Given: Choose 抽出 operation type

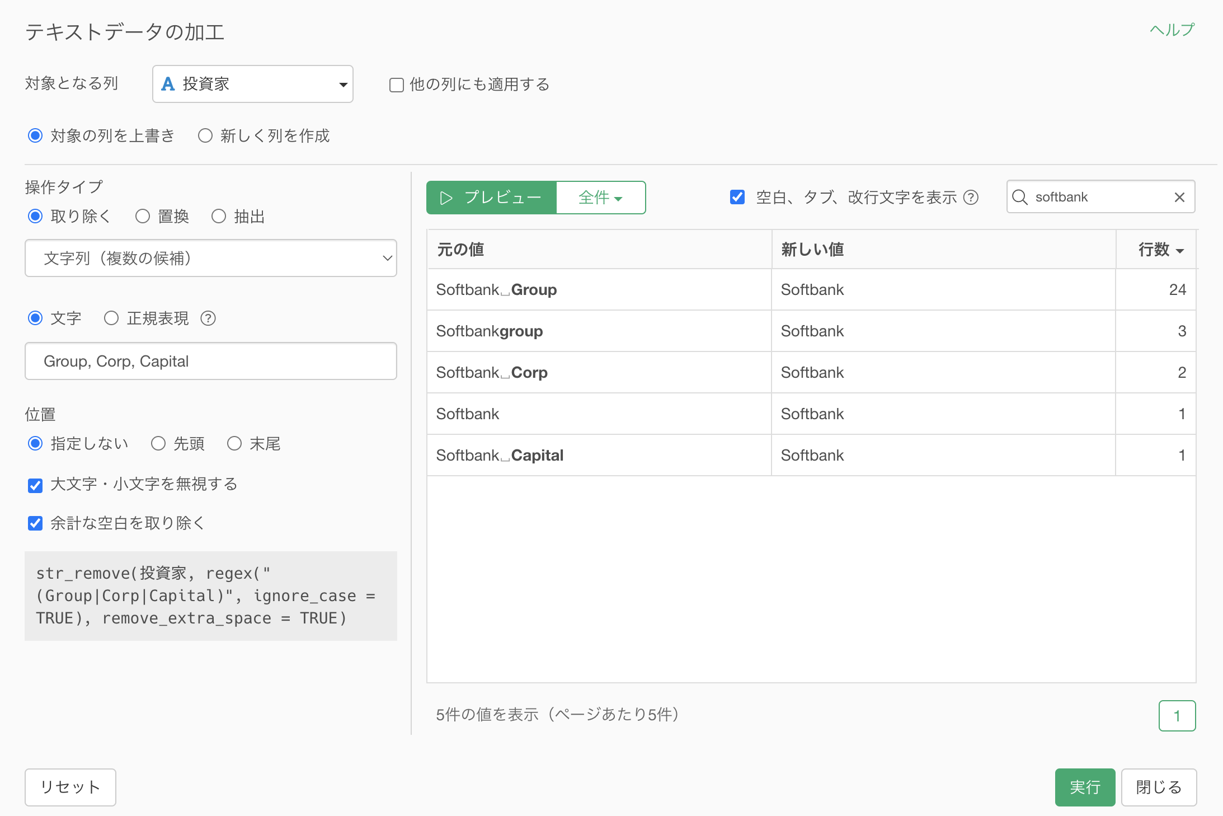Looking at the screenshot, I should (219, 216).
